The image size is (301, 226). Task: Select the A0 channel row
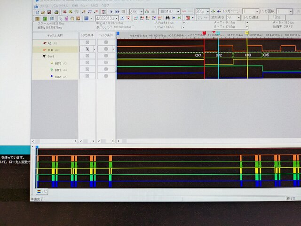tap(55, 43)
